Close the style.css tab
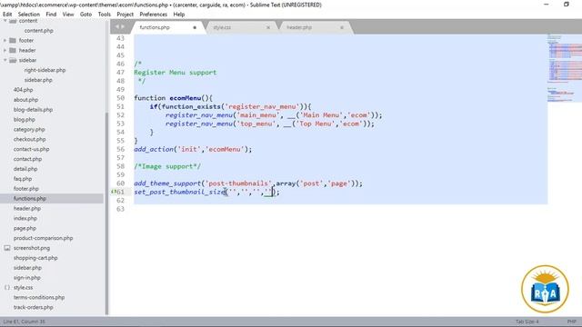Image resolution: width=582 pixels, height=327 pixels. (x=268, y=27)
